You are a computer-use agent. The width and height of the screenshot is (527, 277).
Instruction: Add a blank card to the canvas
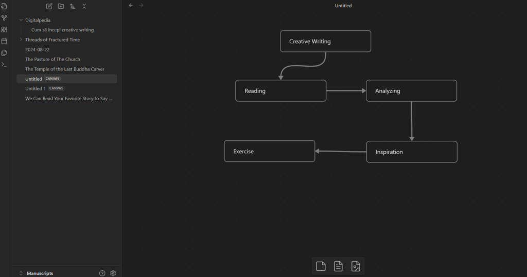pos(321,266)
